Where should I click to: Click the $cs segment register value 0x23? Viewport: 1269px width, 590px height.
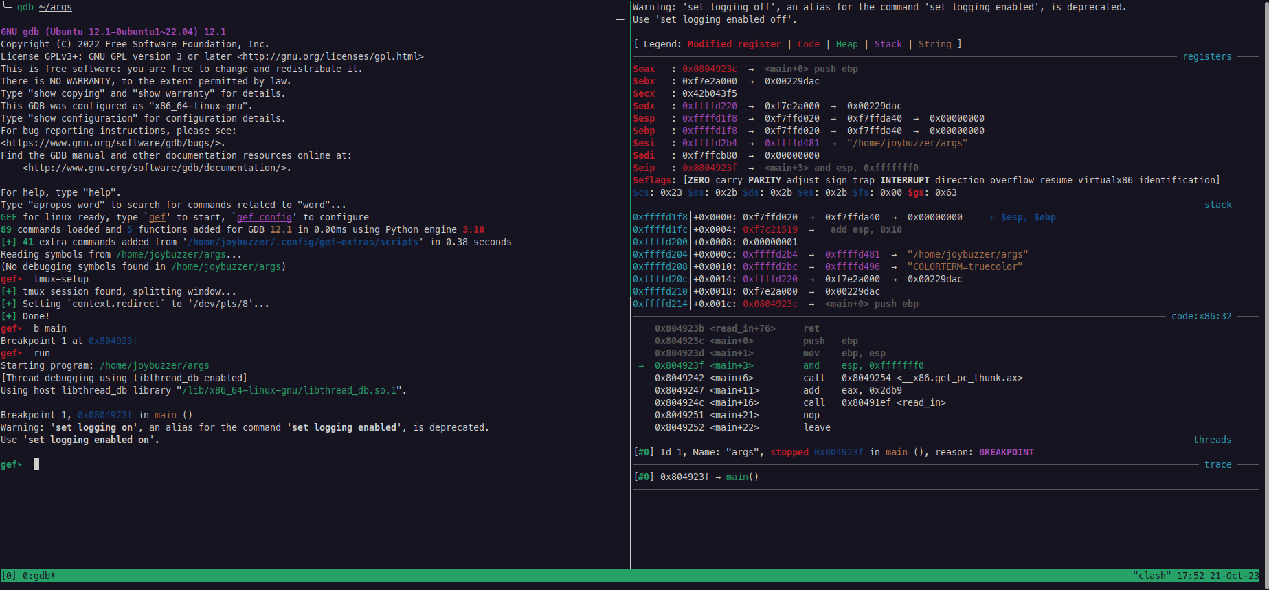click(671, 192)
